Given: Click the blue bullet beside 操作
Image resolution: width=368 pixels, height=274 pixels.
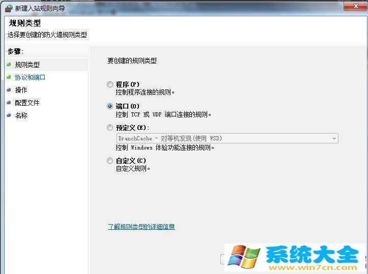Looking at the screenshot, I should 9,90.
